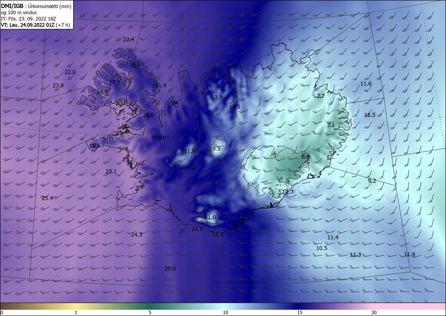Click the map value 22.4
This screenshot has height=316, width=446.
pyautogui.click(x=128, y=40)
